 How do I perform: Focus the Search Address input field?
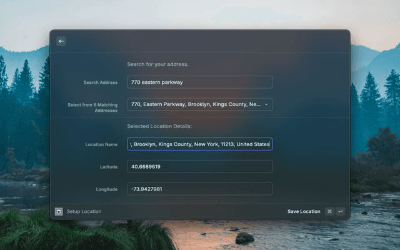point(199,82)
